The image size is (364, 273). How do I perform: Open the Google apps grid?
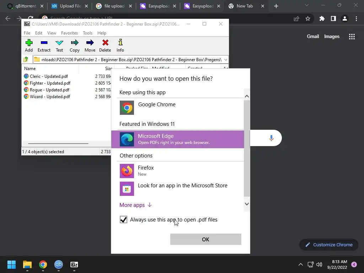tap(352, 37)
